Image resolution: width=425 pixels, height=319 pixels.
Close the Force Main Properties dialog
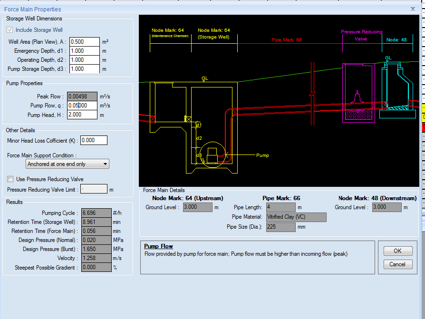[x=413, y=9]
